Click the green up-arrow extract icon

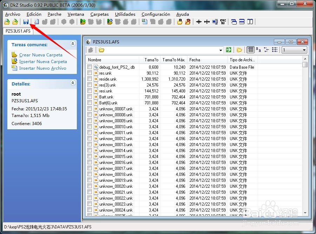[x=83, y=21]
